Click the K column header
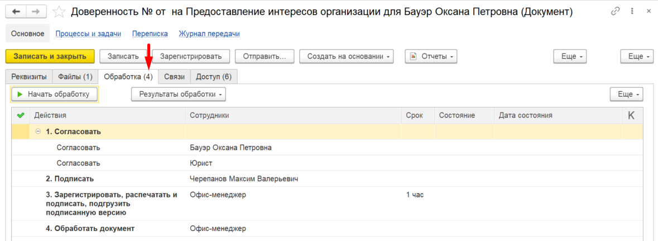The height and width of the screenshot is (241, 658). tap(632, 115)
